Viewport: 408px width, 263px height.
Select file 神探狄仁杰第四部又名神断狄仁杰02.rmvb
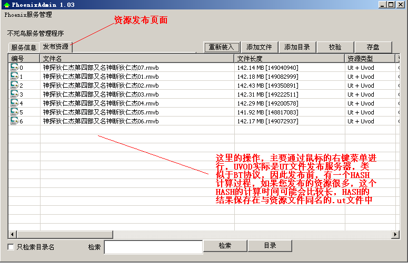(101, 86)
